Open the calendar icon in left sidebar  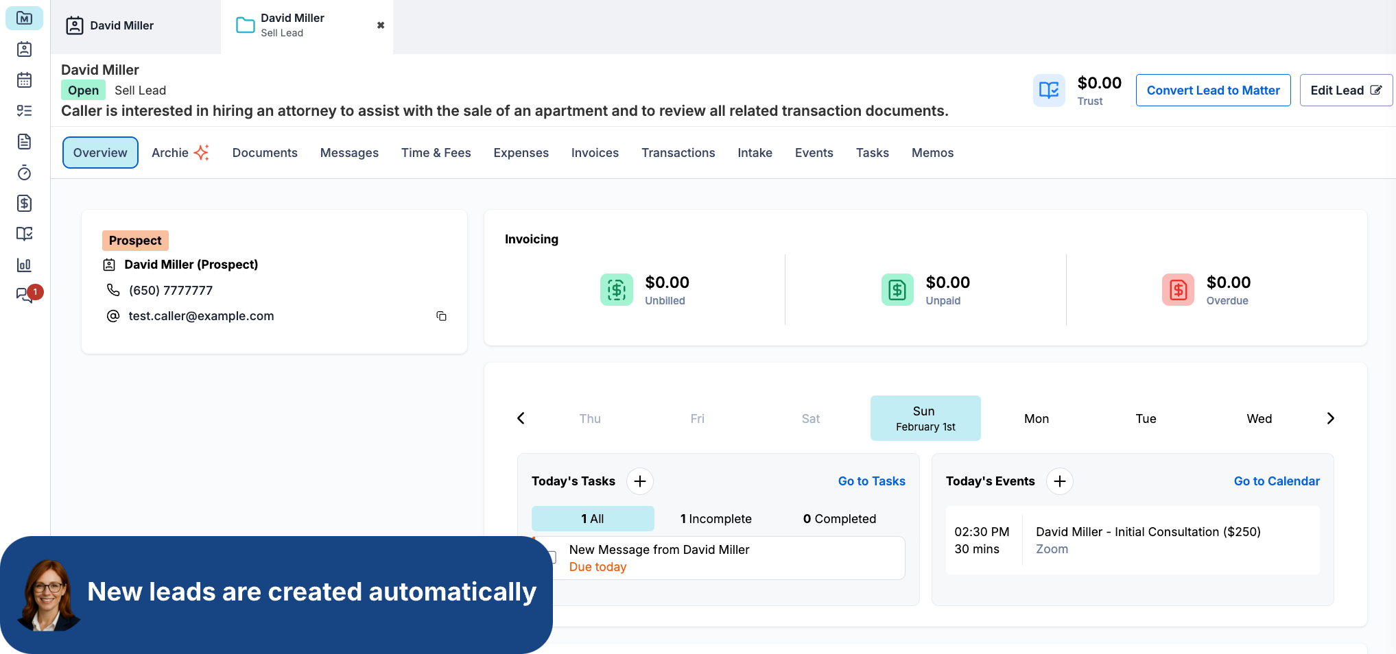click(x=24, y=80)
